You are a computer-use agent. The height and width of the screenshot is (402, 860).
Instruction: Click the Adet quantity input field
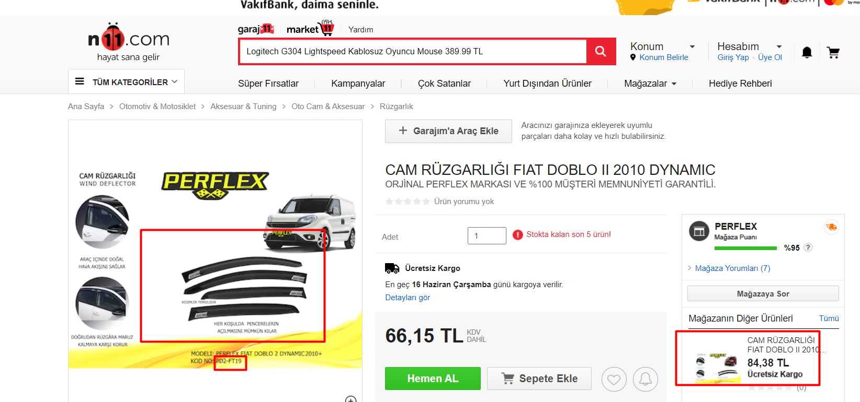click(486, 236)
